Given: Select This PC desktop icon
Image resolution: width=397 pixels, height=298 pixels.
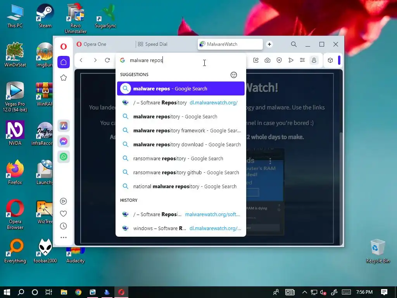Looking at the screenshot, I should coord(15,16).
